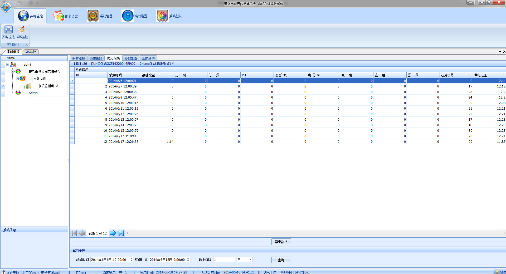Collapse the 青岛市世界园艺博览会 tree node

(12, 72)
